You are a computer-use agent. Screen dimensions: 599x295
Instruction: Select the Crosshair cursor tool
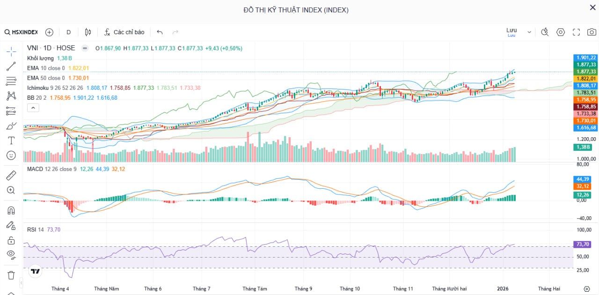10,51
